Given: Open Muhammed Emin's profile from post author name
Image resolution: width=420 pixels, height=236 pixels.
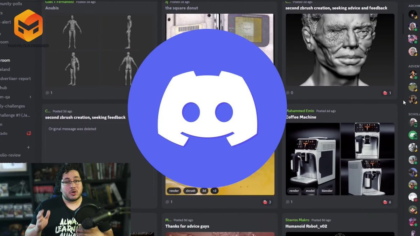Looking at the screenshot, I should (300, 111).
